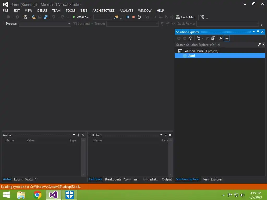Open the TEAM menu
The width and height of the screenshot is (267, 200).
coord(56,10)
